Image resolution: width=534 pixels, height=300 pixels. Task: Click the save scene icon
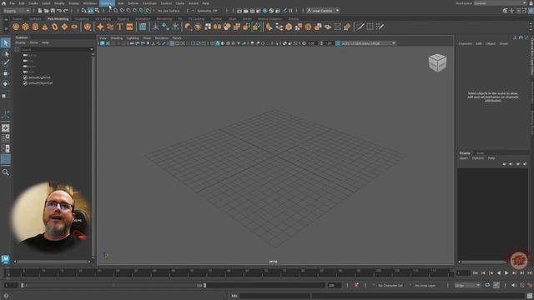pyautogui.click(x=53, y=11)
